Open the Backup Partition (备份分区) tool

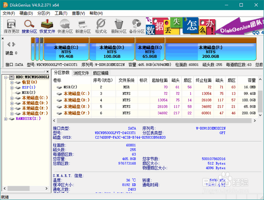click(x=137, y=26)
